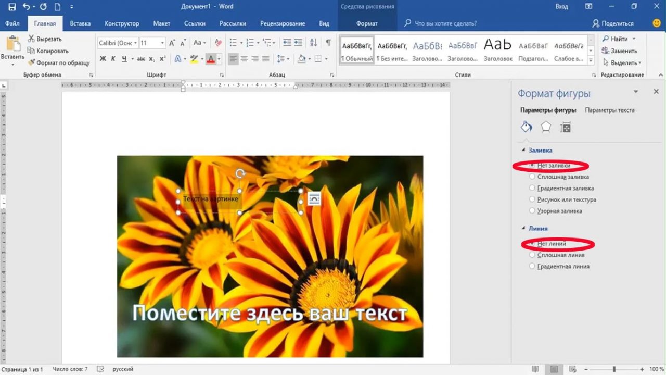Apply bold formatting with the Ж button
This screenshot has height=375, width=666.
[103, 59]
